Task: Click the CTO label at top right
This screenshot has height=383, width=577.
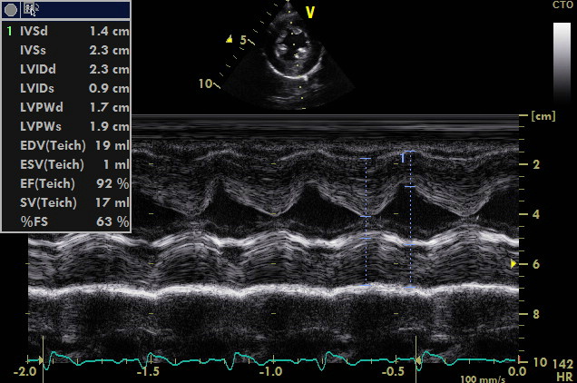Action: coord(562,6)
